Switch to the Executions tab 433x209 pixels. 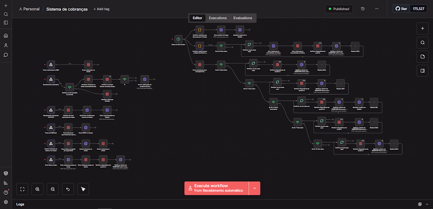tap(218, 18)
